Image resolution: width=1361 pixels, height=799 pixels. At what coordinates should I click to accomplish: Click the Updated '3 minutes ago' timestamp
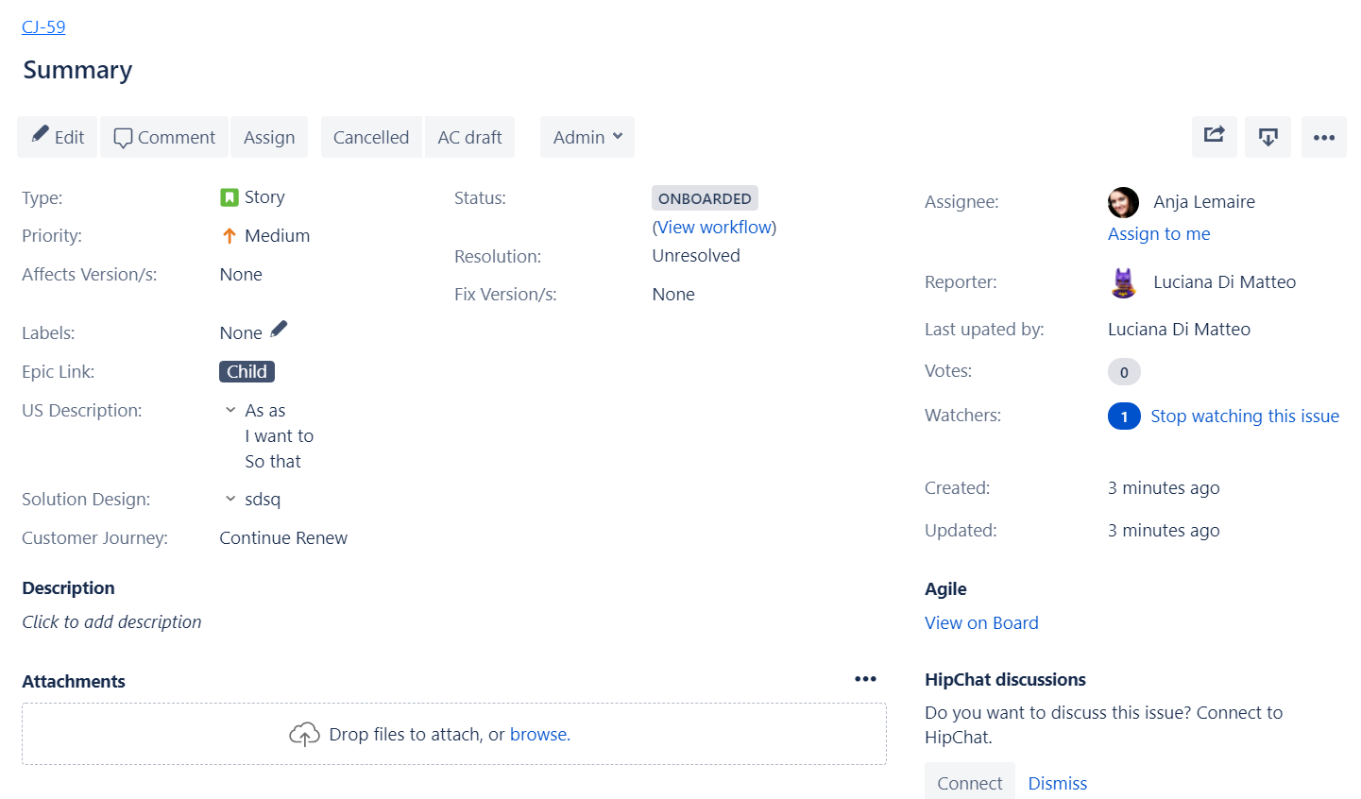1164,531
